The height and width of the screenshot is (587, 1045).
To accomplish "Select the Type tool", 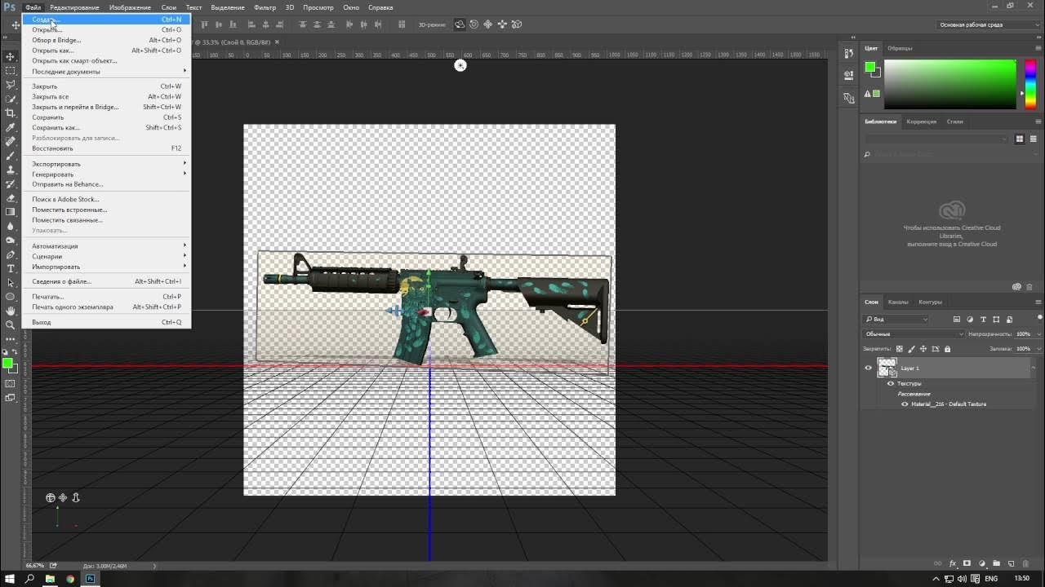I will click(11, 268).
